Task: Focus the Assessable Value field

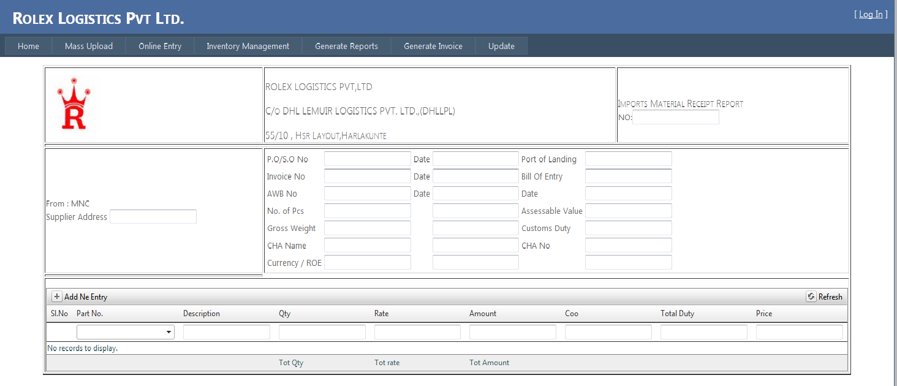Action: coord(629,211)
